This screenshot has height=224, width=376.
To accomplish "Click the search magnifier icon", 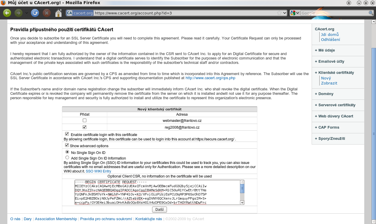I will point(371,13).
